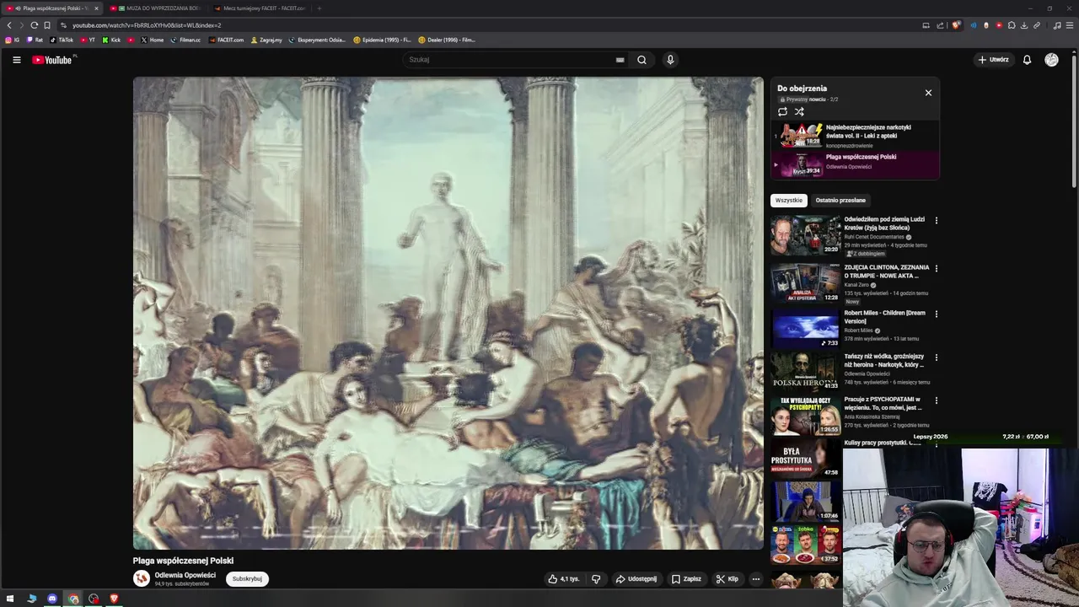Open the browser main menu

1070,25
